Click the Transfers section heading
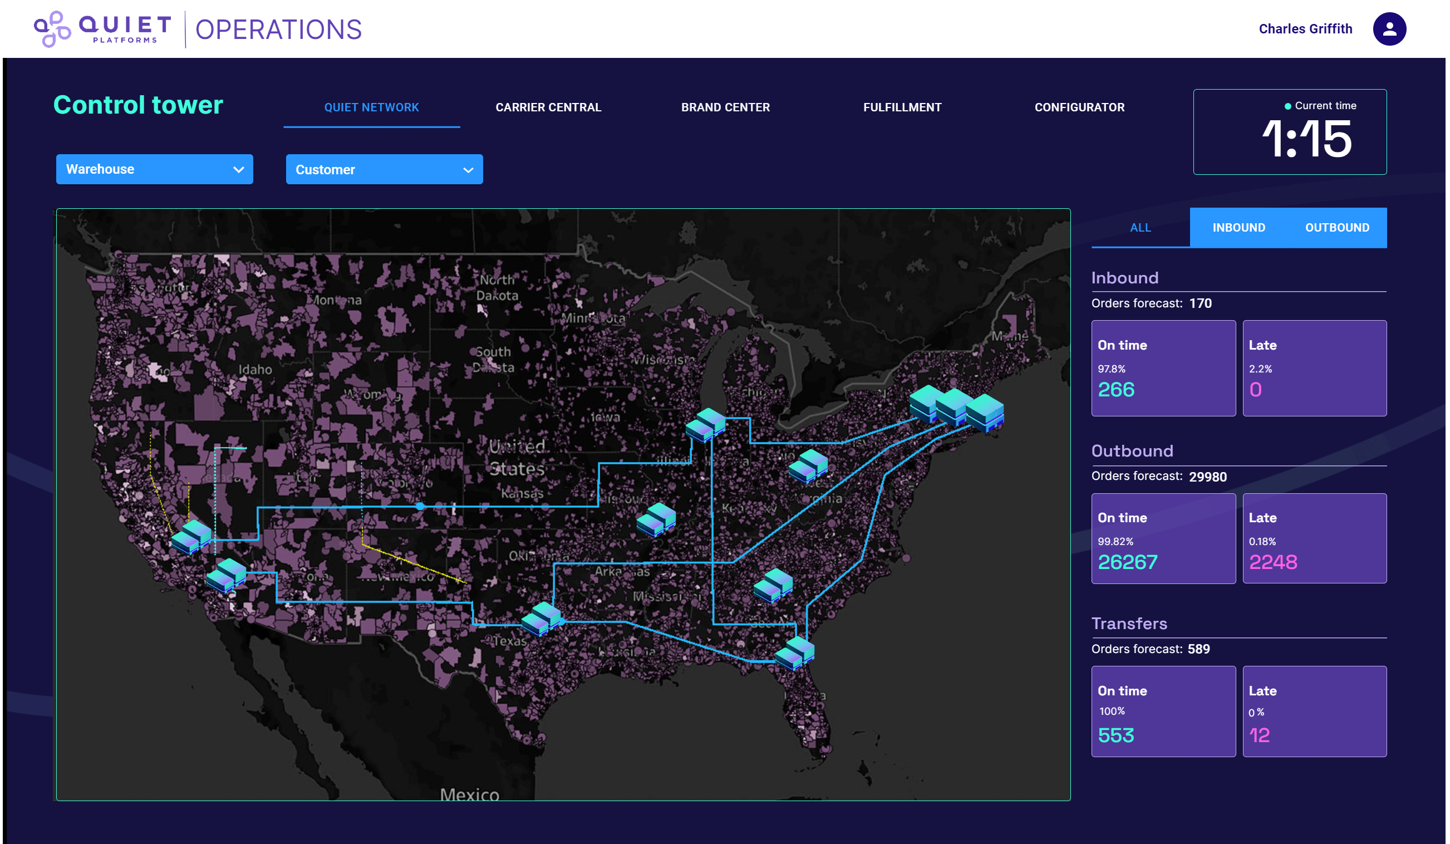The width and height of the screenshot is (1450, 844). 1129,624
